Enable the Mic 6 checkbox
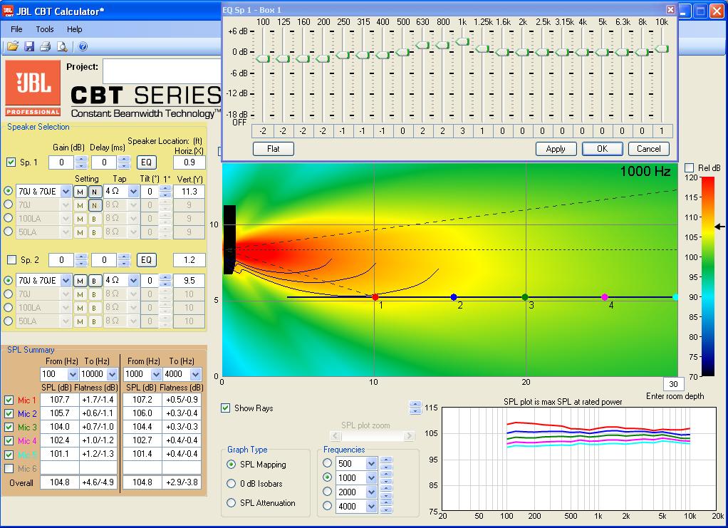 pyautogui.click(x=9, y=469)
